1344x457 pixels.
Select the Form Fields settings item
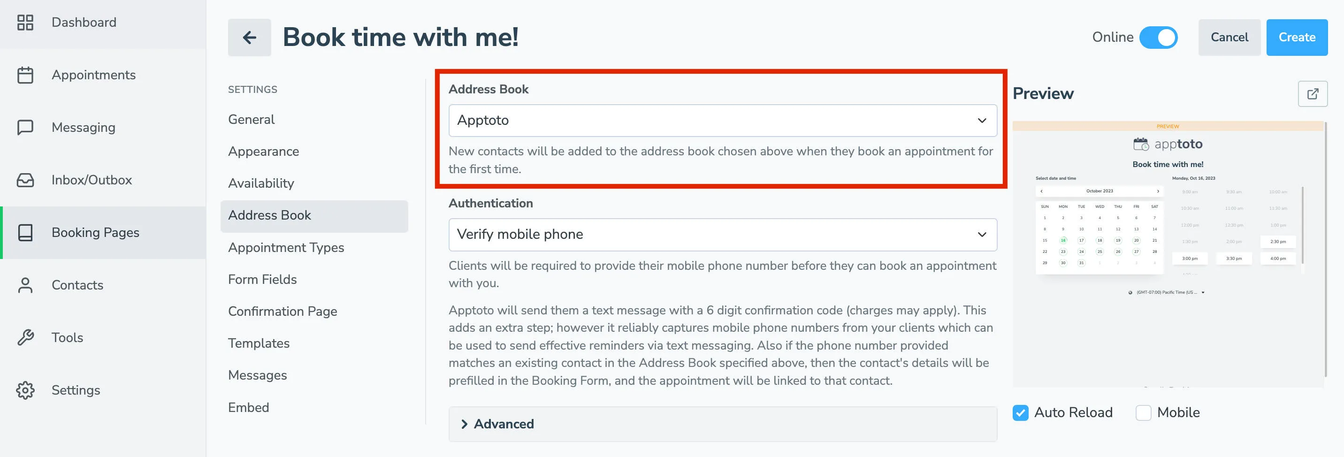point(262,280)
